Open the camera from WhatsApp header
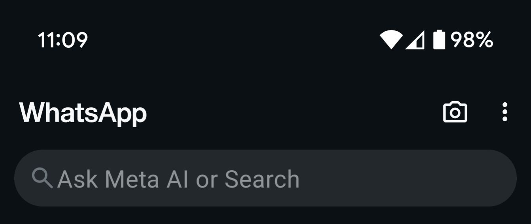The width and height of the screenshot is (531, 224). pos(455,112)
